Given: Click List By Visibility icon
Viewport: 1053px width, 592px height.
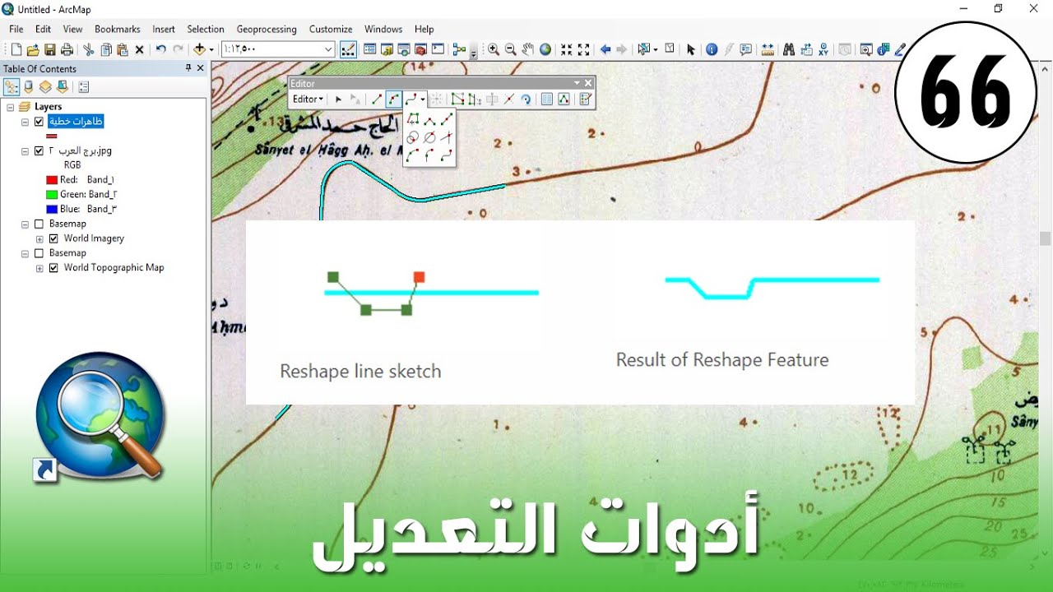Looking at the screenshot, I should [45, 86].
